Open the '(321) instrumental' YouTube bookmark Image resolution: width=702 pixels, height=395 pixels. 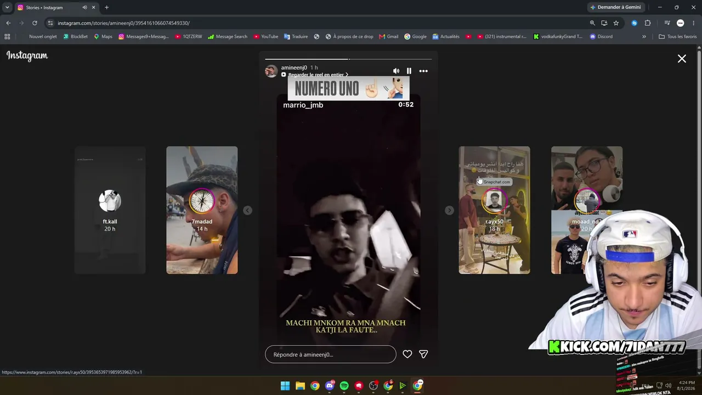pyautogui.click(x=502, y=37)
